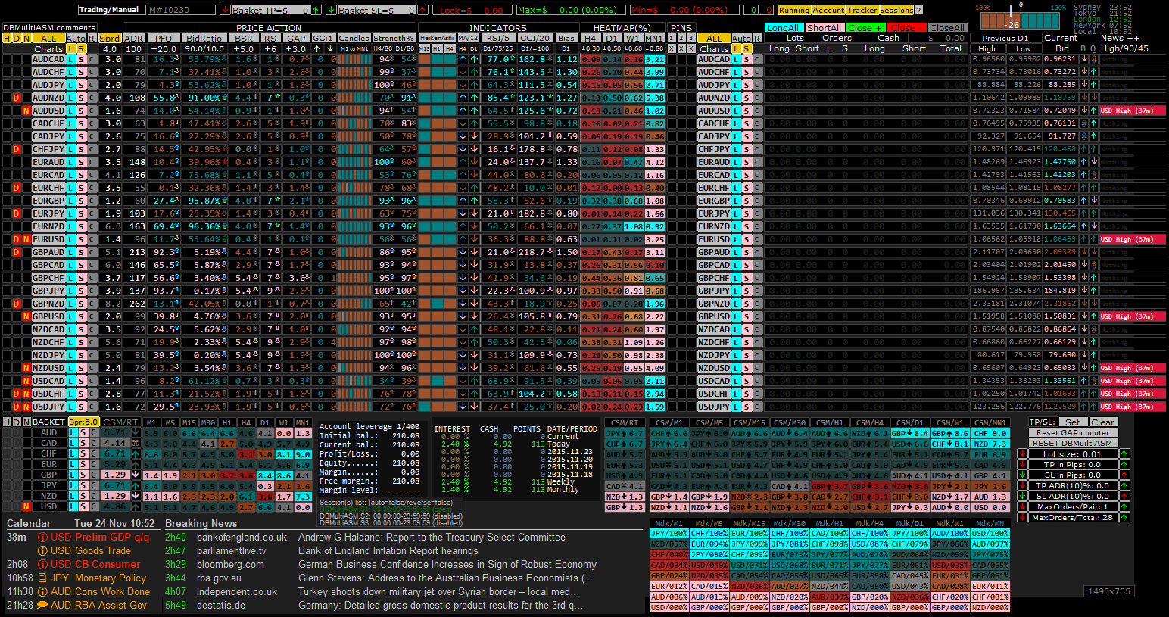Click the TP/SL Set button

click(1072, 422)
